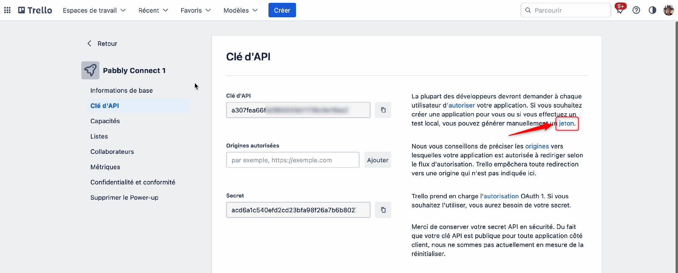Follow the jeton link
678x273 pixels.
pyautogui.click(x=566, y=123)
